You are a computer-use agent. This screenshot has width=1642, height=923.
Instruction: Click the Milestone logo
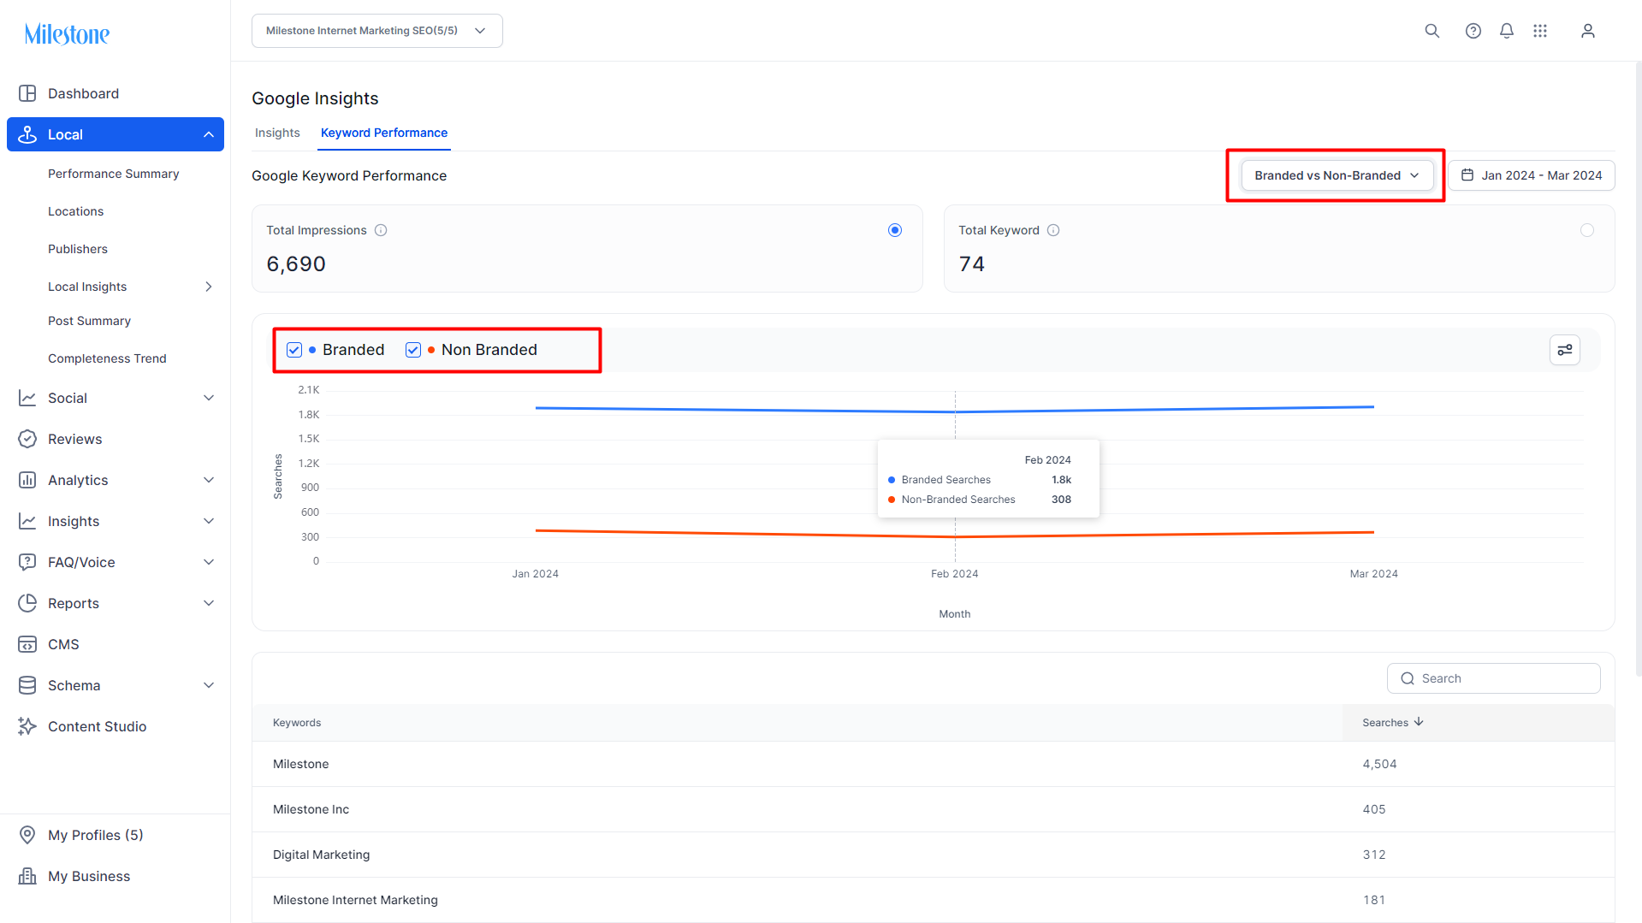tap(67, 34)
